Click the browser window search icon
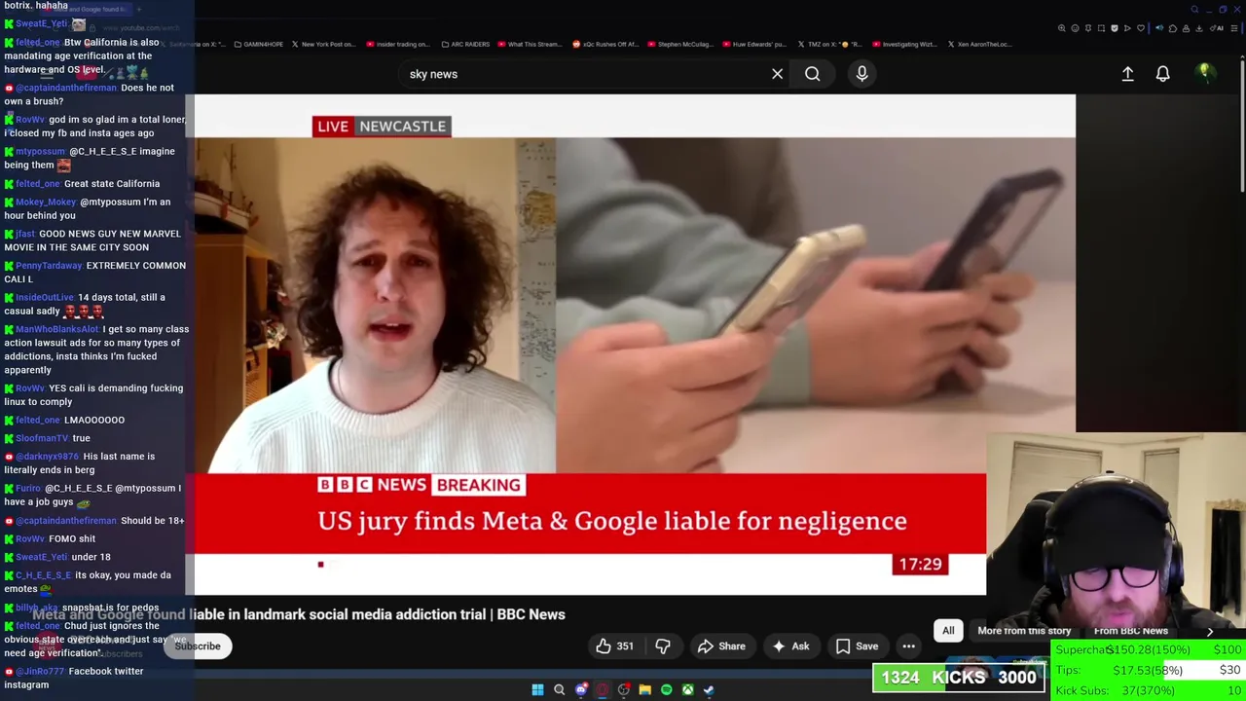 (x=1194, y=10)
